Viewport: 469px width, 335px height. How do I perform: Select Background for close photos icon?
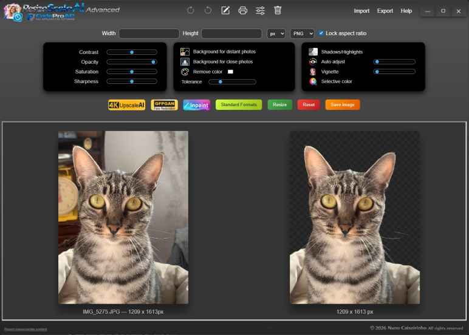pos(185,61)
